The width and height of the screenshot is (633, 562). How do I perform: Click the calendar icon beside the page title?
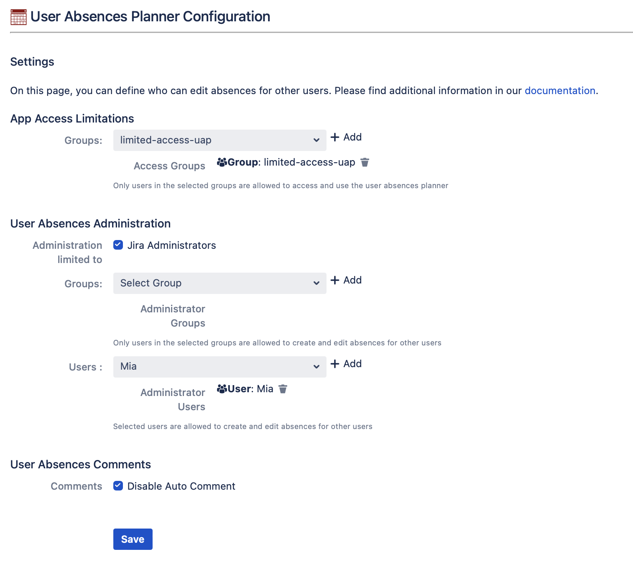[18, 17]
